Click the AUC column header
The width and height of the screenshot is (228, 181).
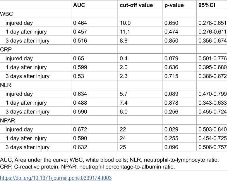[79, 5]
